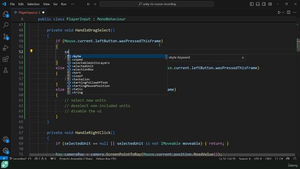
Task: Click the horizontal scrollbar at editor bottom
Action: 162,154
